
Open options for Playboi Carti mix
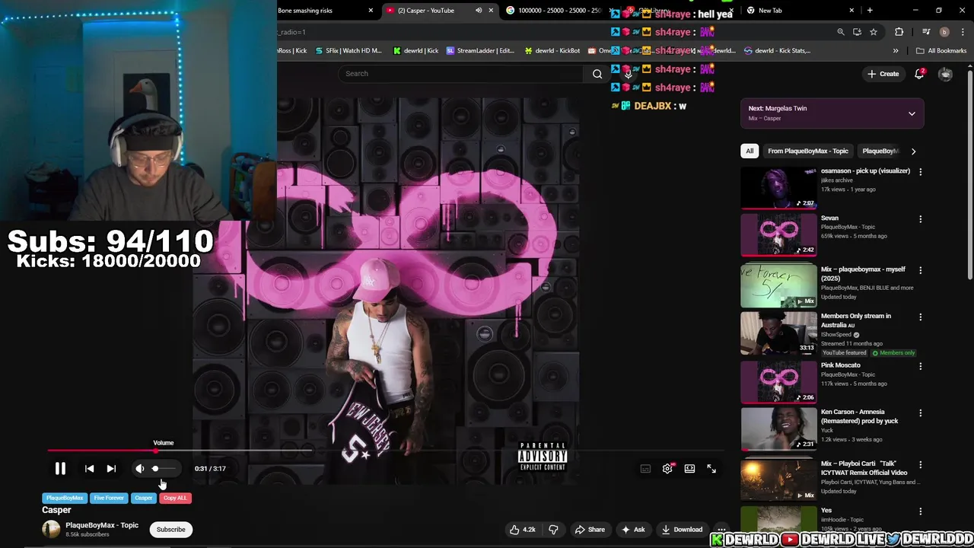(x=920, y=465)
